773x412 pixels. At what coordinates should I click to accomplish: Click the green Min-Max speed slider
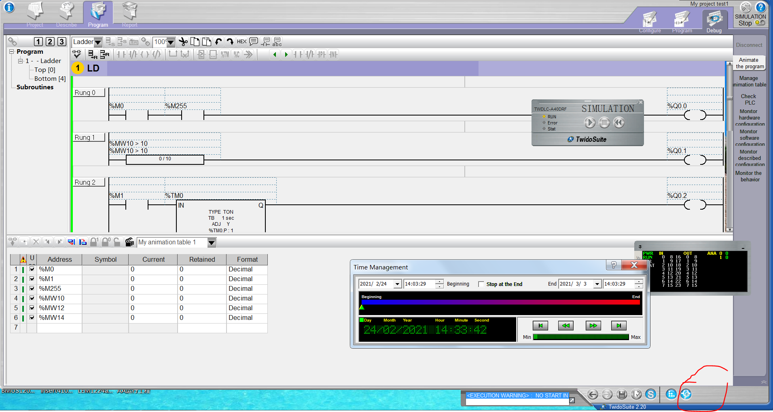tap(581, 337)
